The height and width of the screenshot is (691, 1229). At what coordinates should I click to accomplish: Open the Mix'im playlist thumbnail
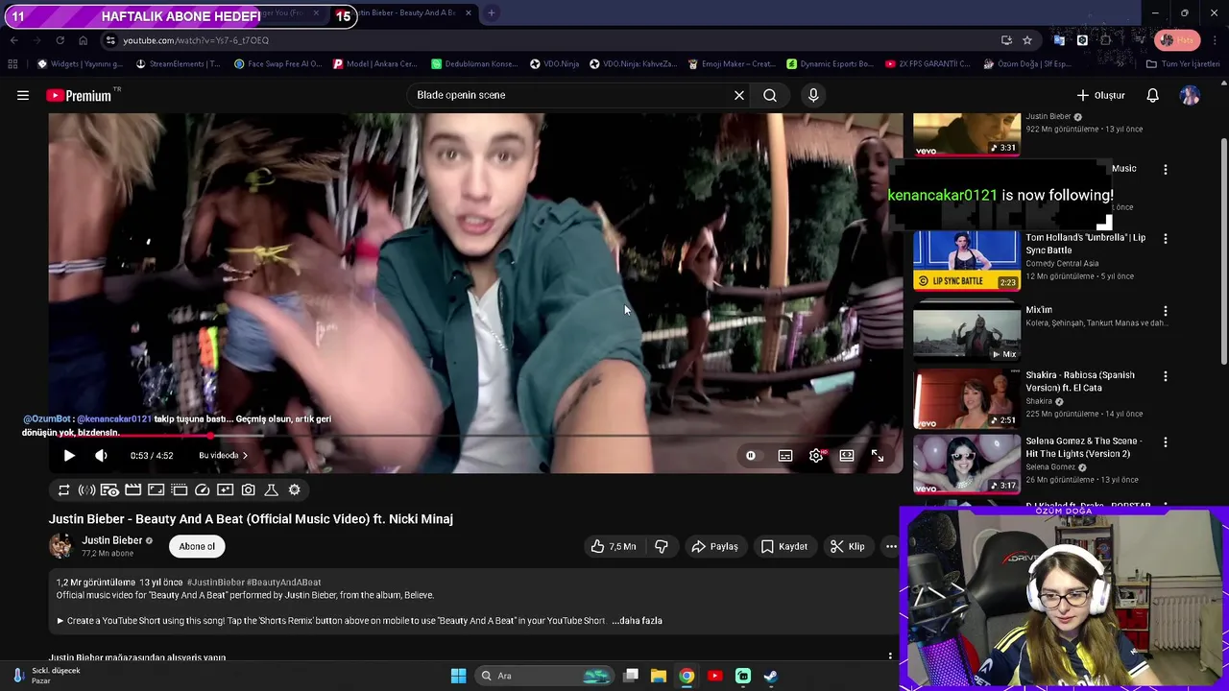click(967, 332)
